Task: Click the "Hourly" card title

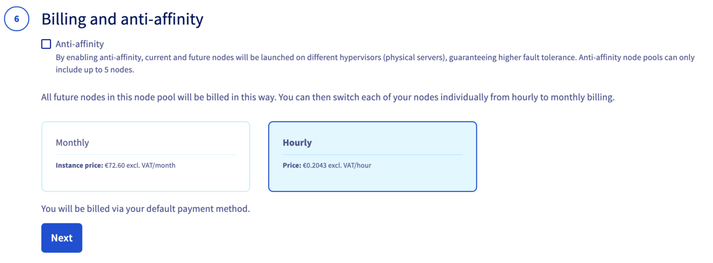Action: (x=297, y=143)
